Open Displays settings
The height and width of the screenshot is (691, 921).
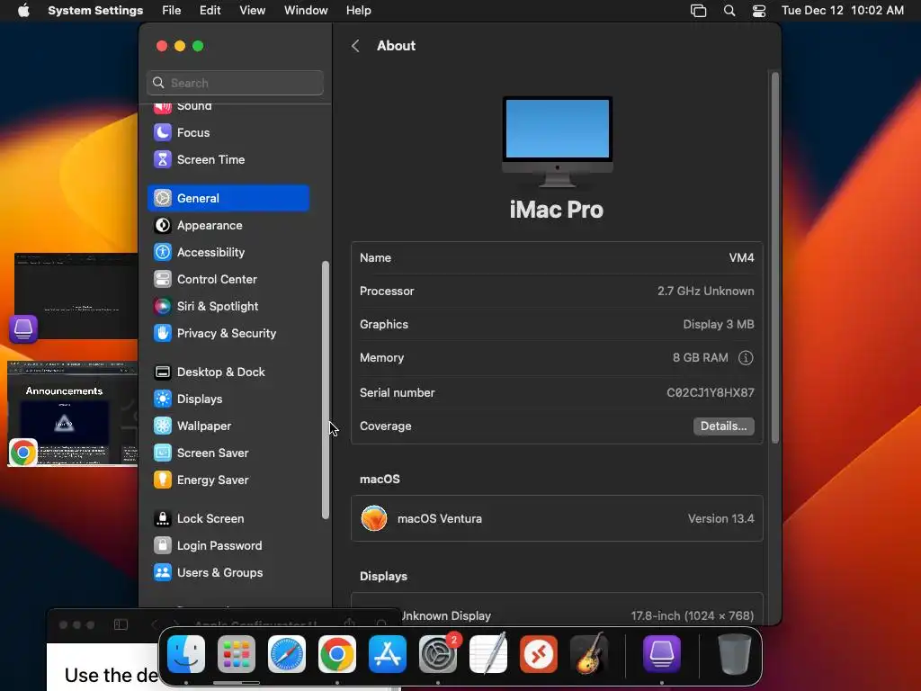pyautogui.click(x=228, y=399)
